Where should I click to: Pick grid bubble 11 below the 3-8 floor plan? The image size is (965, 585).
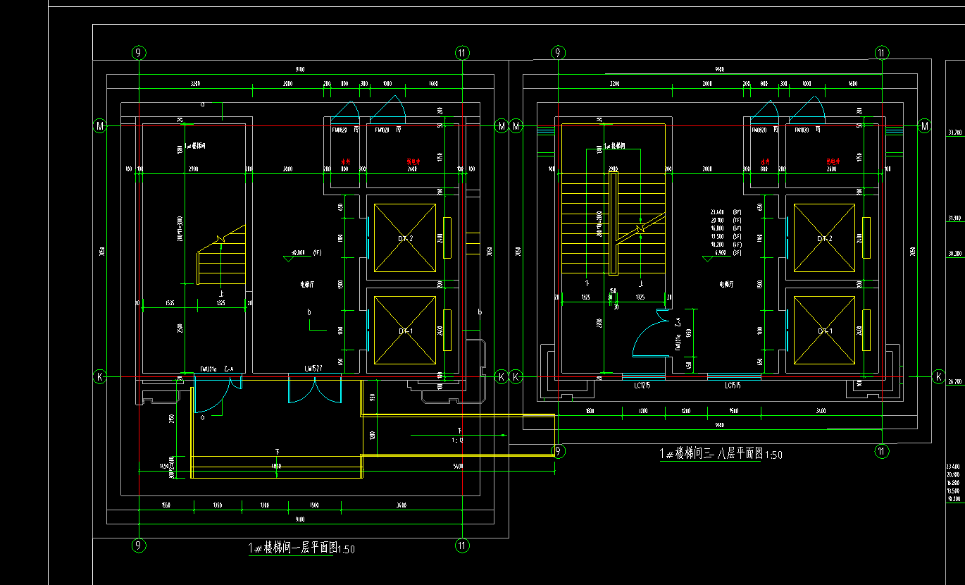[881, 451]
